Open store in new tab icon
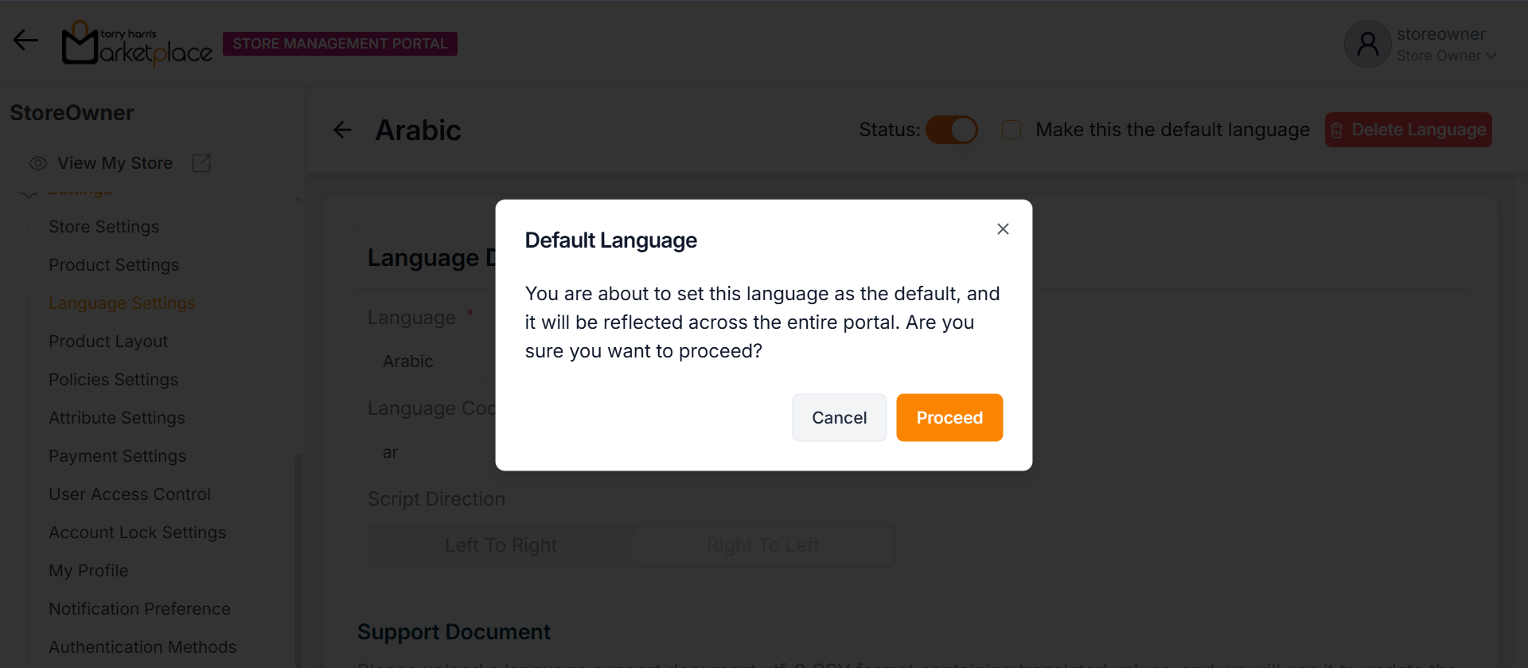Image resolution: width=1528 pixels, height=668 pixels. pos(201,163)
